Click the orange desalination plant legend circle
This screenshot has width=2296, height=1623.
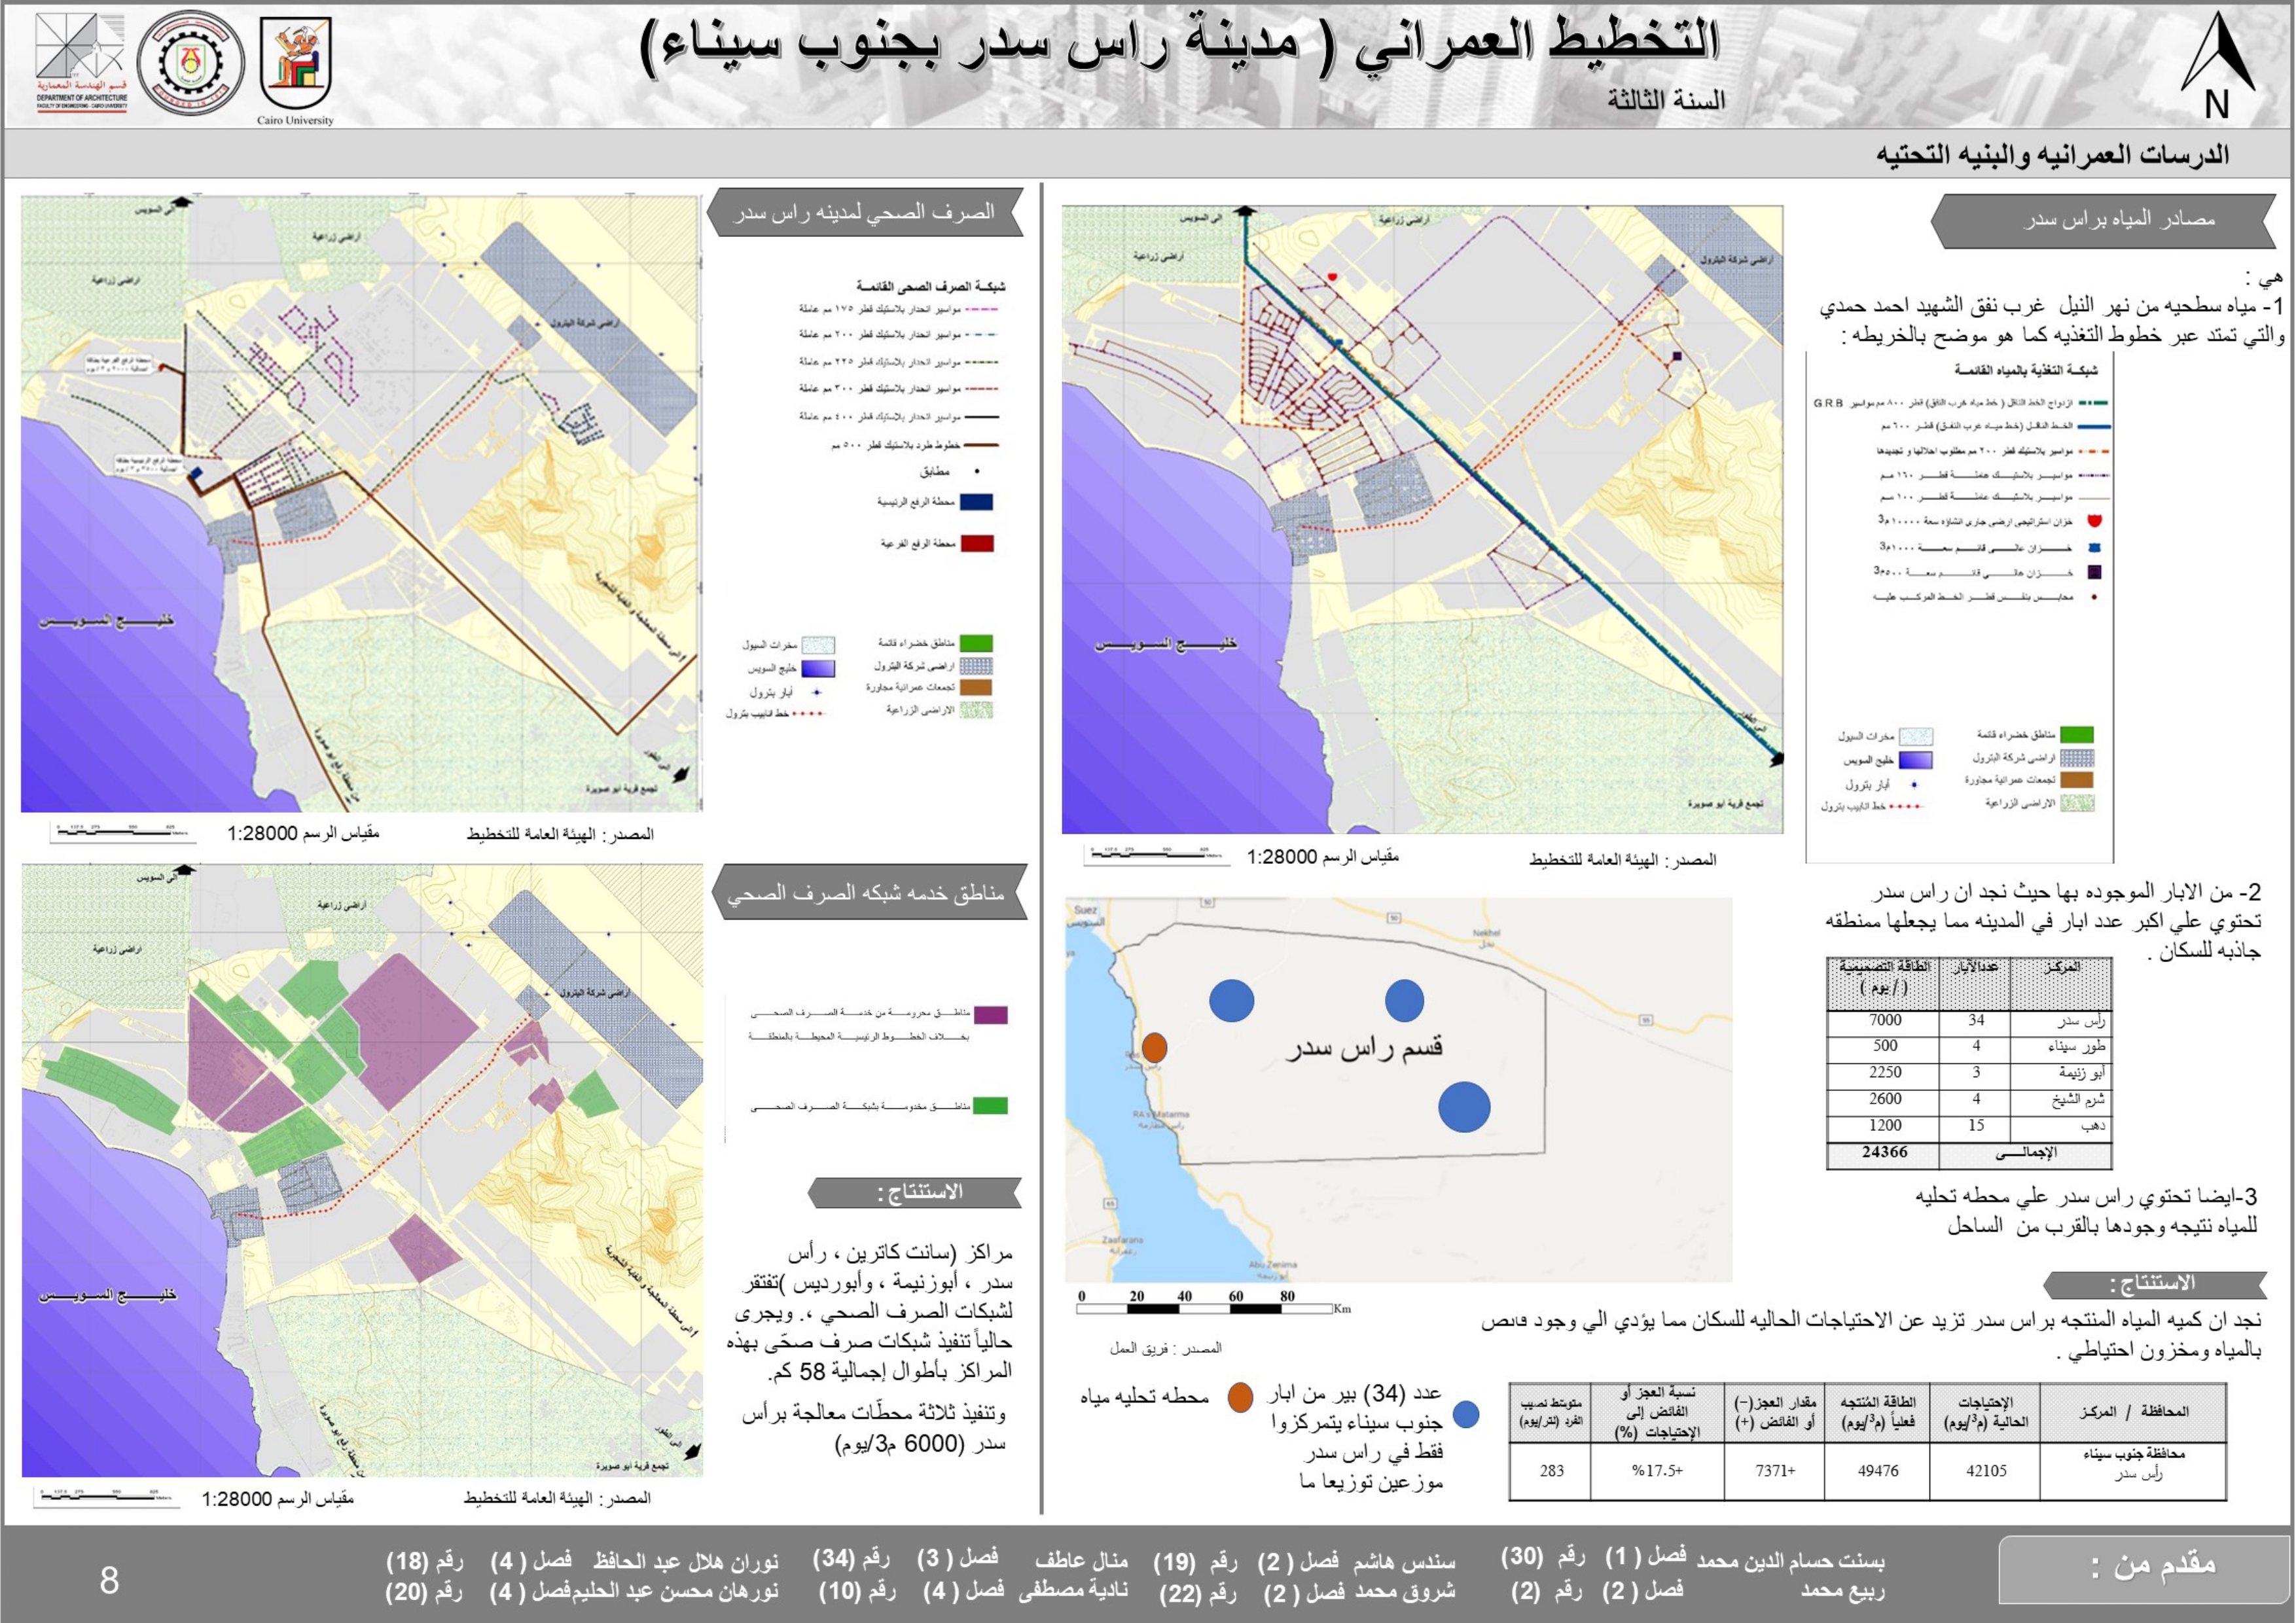coord(1240,1397)
